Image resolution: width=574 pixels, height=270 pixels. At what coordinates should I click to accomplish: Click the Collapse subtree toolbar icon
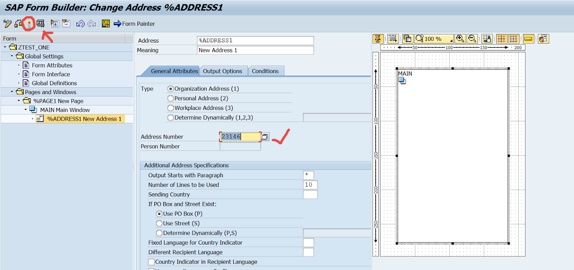click(66, 24)
